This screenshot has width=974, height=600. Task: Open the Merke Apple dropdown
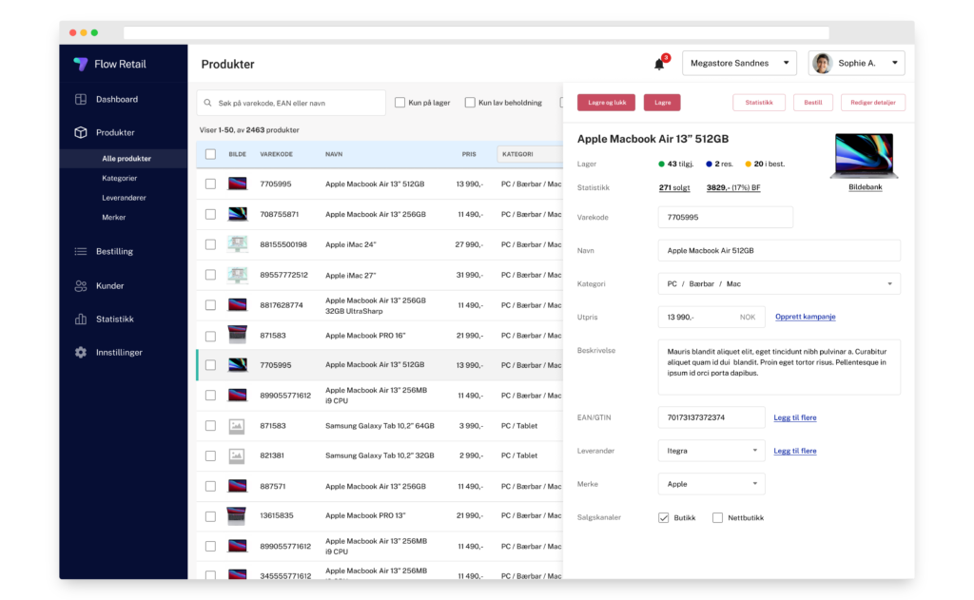click(x=711, y=484)
